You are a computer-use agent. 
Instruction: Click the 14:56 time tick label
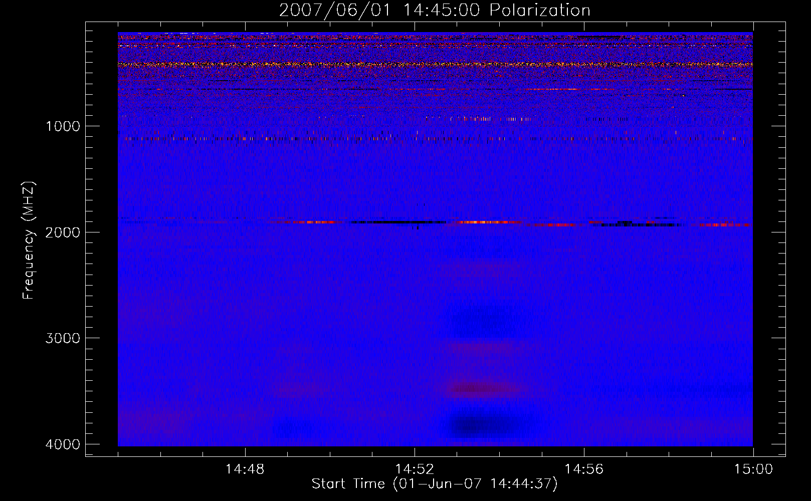click(x=584, y=469)
